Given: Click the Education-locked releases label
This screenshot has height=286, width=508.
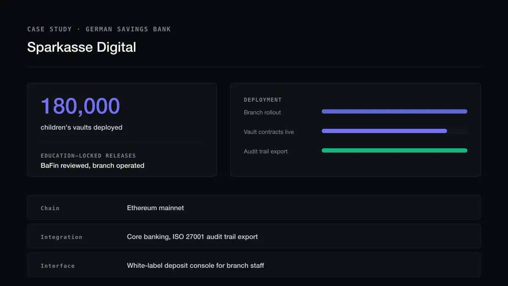Looking at the screenshot, I should click(x=88, y=155).
